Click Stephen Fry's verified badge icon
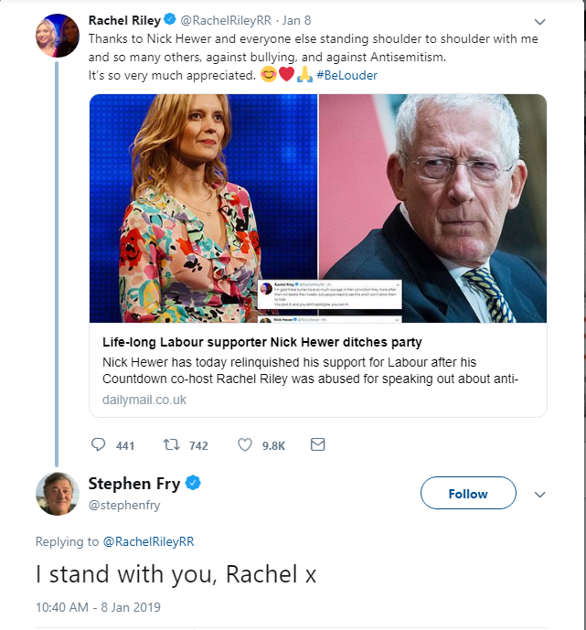Viewport: 586px width, 630px height. click(x=194, y=484)
